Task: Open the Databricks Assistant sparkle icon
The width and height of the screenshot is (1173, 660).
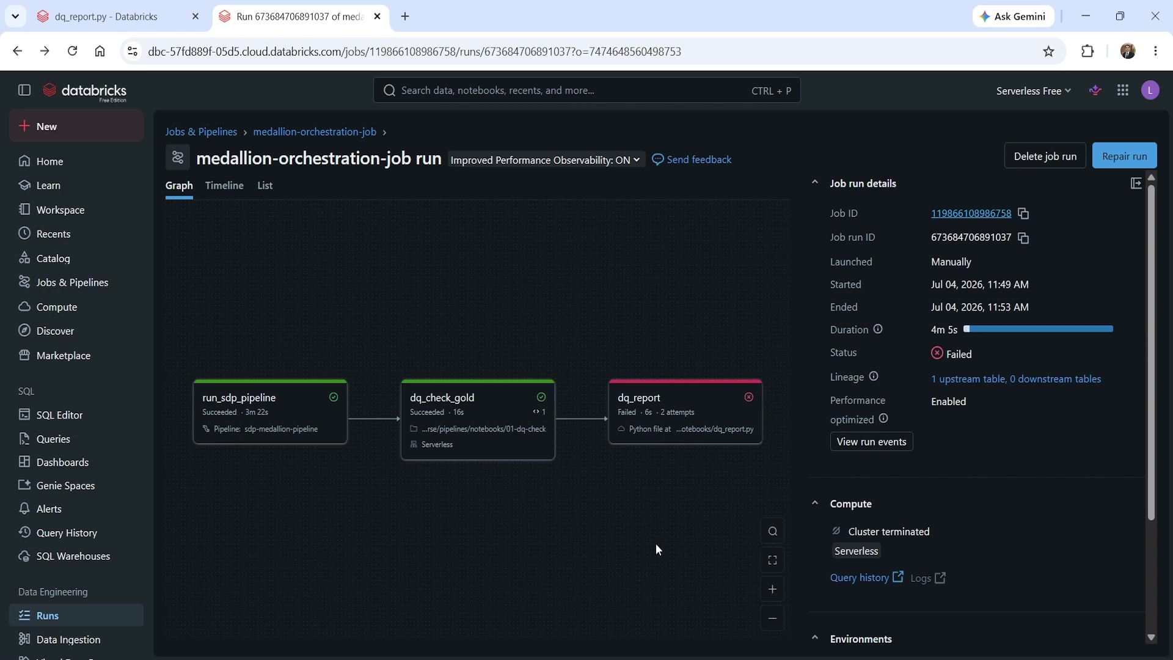Action: click(x=1095, y=90)
